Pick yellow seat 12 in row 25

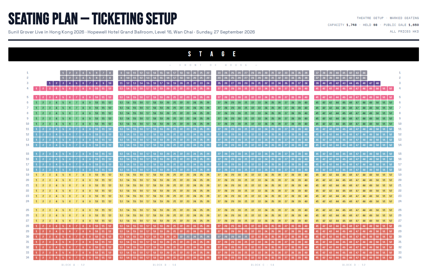110,210
